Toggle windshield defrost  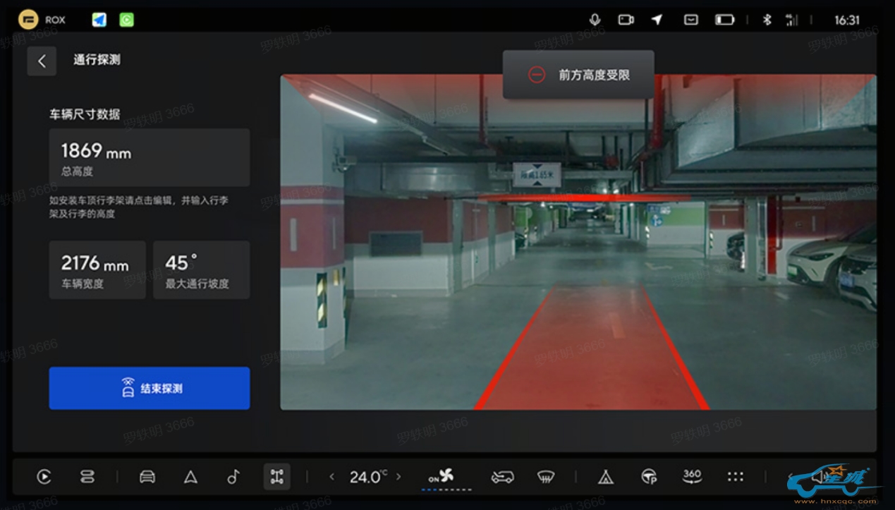544,477
